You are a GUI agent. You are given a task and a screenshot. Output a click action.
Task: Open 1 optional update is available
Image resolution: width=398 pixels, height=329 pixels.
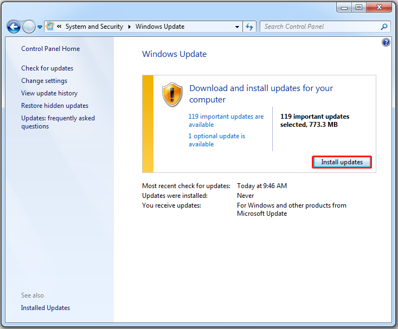(x=217, y=140)
